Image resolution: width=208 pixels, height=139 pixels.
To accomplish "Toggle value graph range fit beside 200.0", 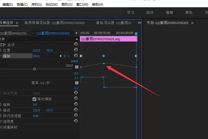I will pyautogui.click(x=77, y=67).
